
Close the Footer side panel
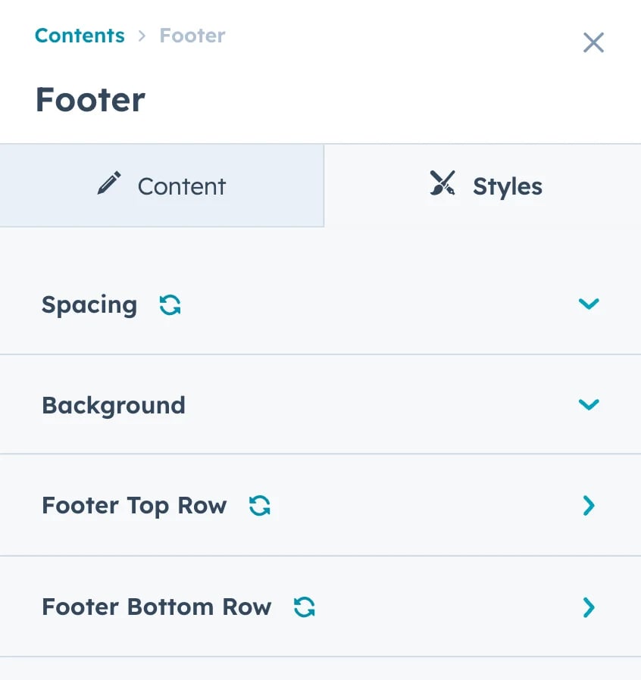(x=593, y=42)
